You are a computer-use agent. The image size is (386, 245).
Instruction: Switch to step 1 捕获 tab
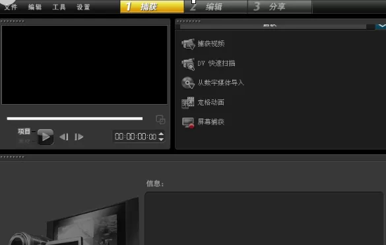152,7
